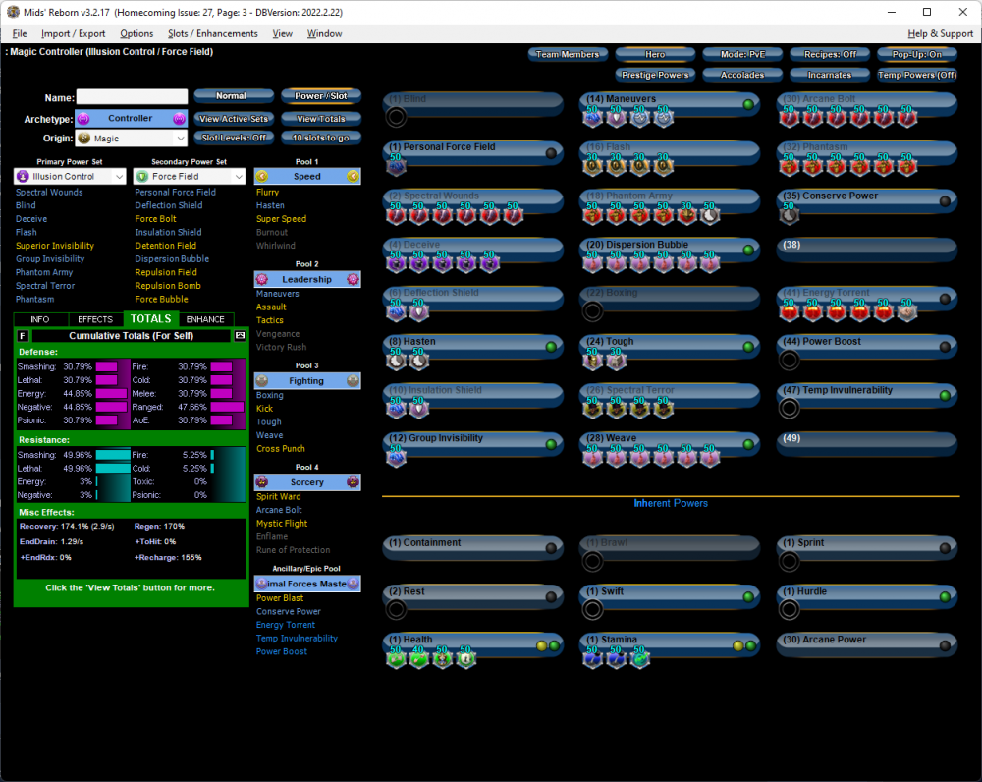Click the F icon beside Cumulative Totals
Screen dimensions: 982x782
(24, 336)
